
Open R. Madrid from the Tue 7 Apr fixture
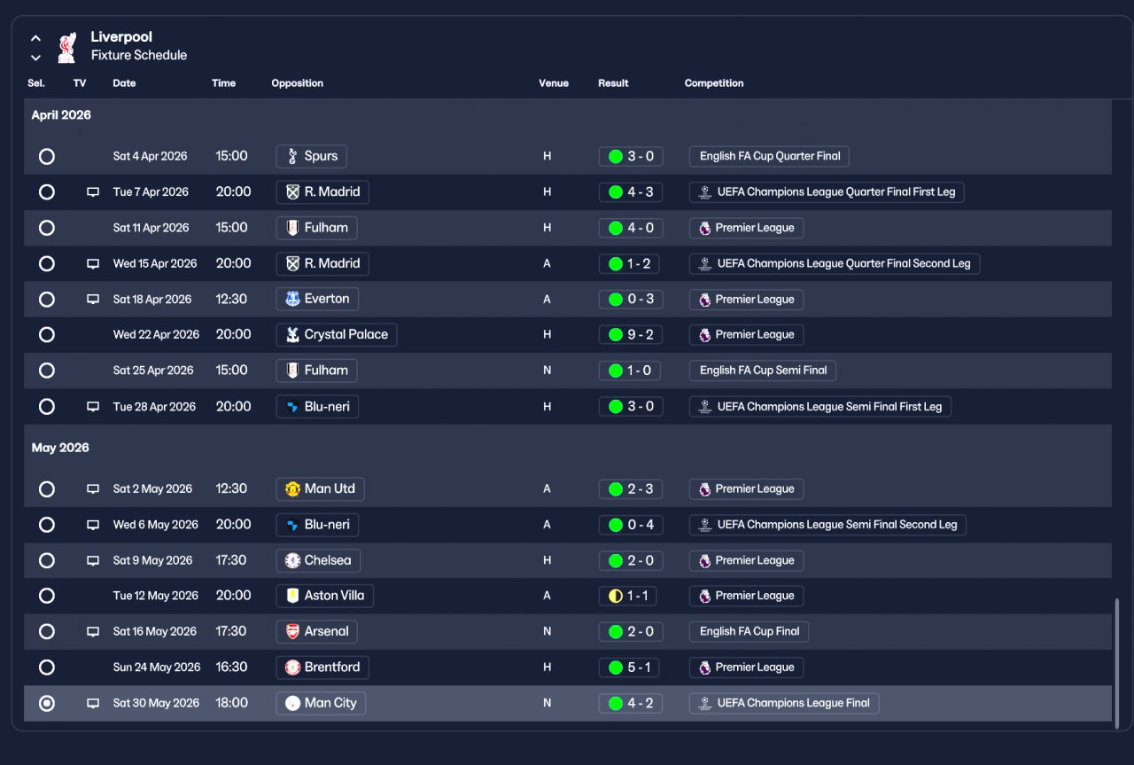(x=322, y=192)
